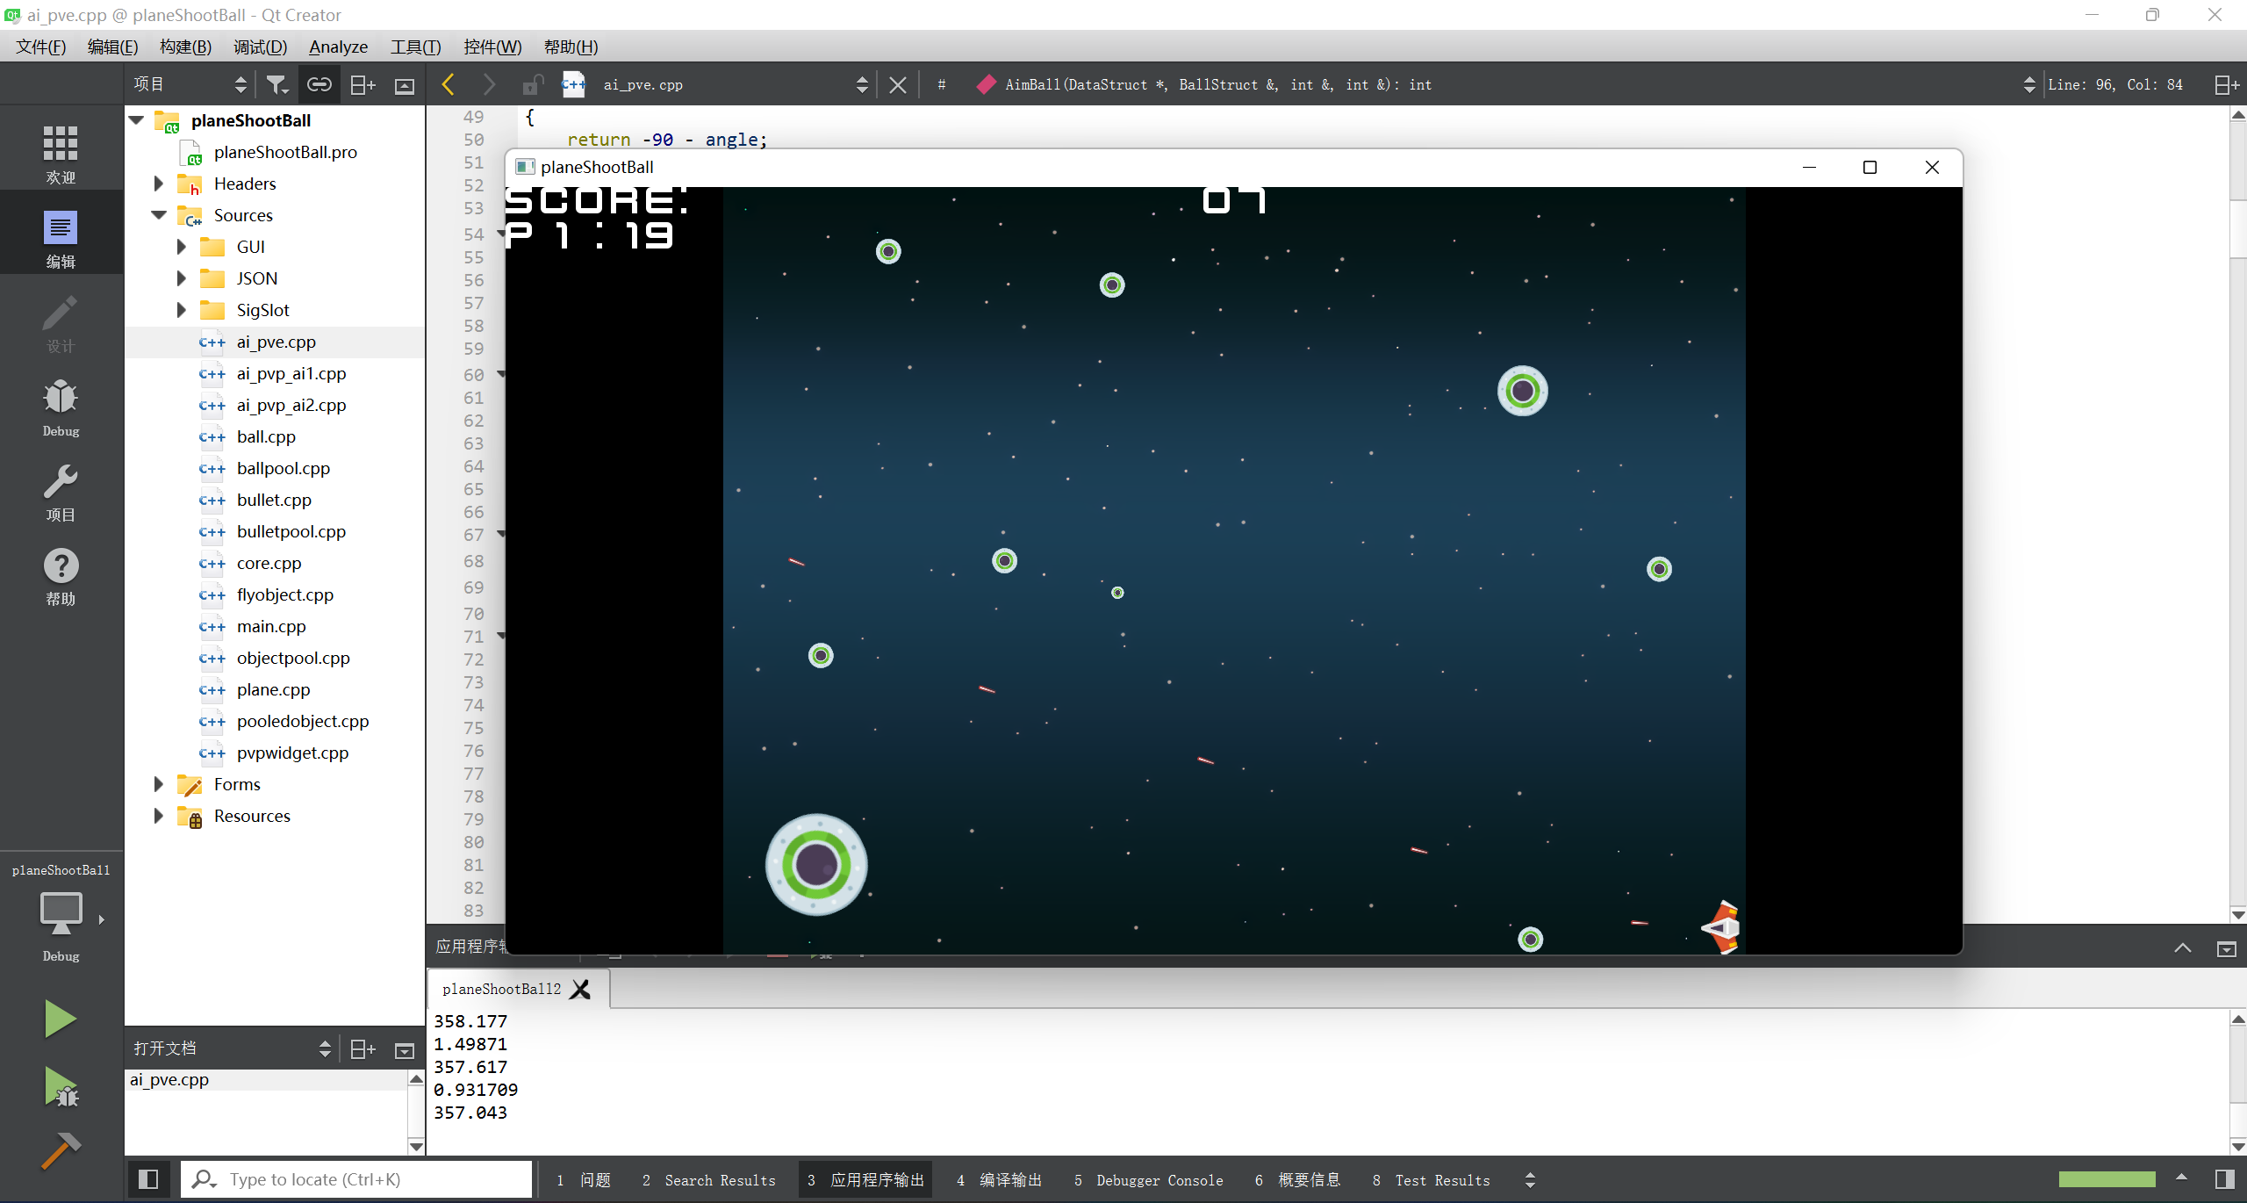Expand the Resources folder
The width and height of the screenshot is (2247, 1203).
(x=159, y=816)
